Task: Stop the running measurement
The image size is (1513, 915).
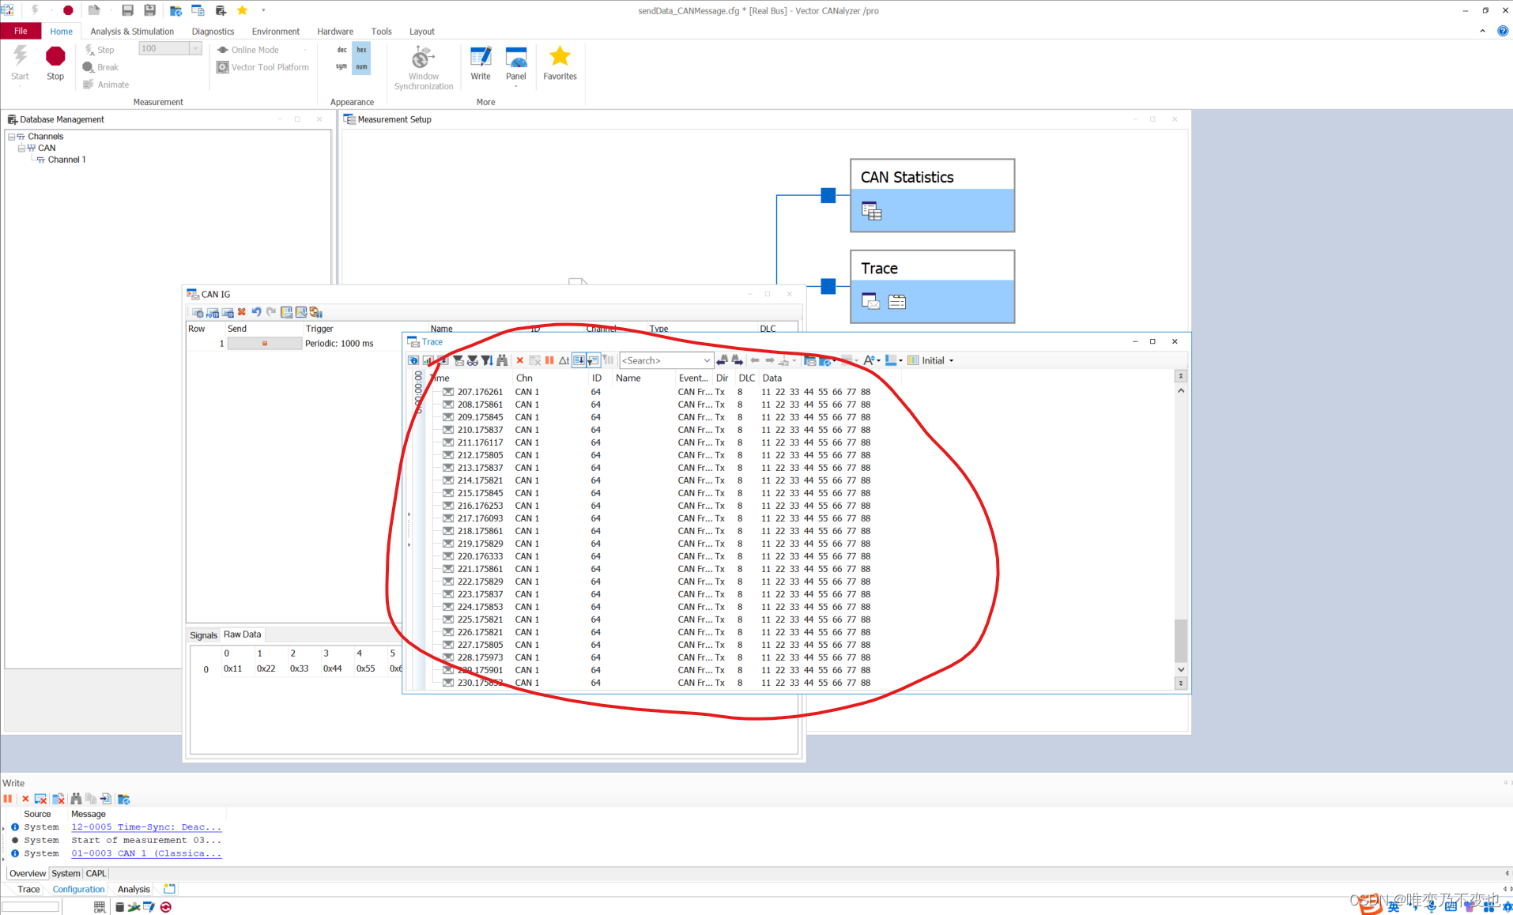Action: pos(55,63)
